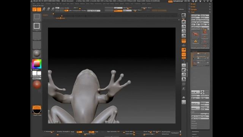The width and height of the screenshot is (243, 137).
Task: Collapse the Tool palette header
Action: click(x=193, y=12)
